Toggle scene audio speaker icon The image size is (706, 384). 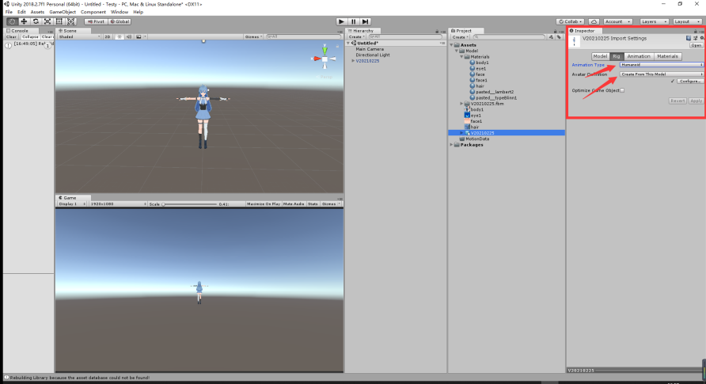point(129,37)
